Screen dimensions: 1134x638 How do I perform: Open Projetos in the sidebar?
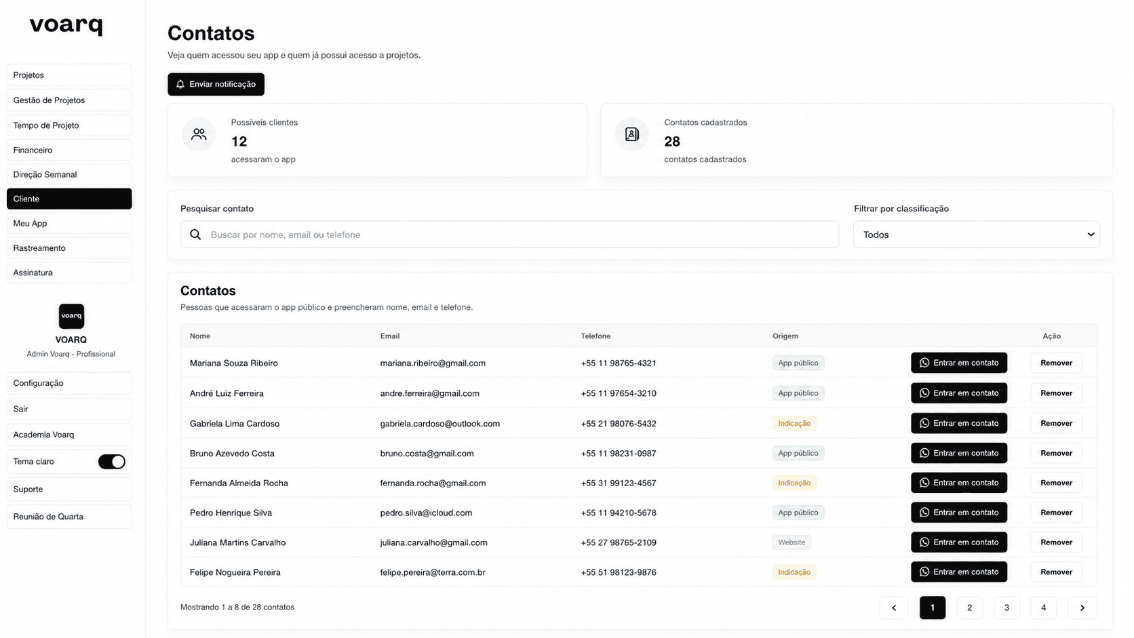click(69, 75)
